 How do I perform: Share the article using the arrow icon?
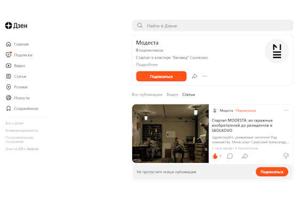(x=245, y=156)
